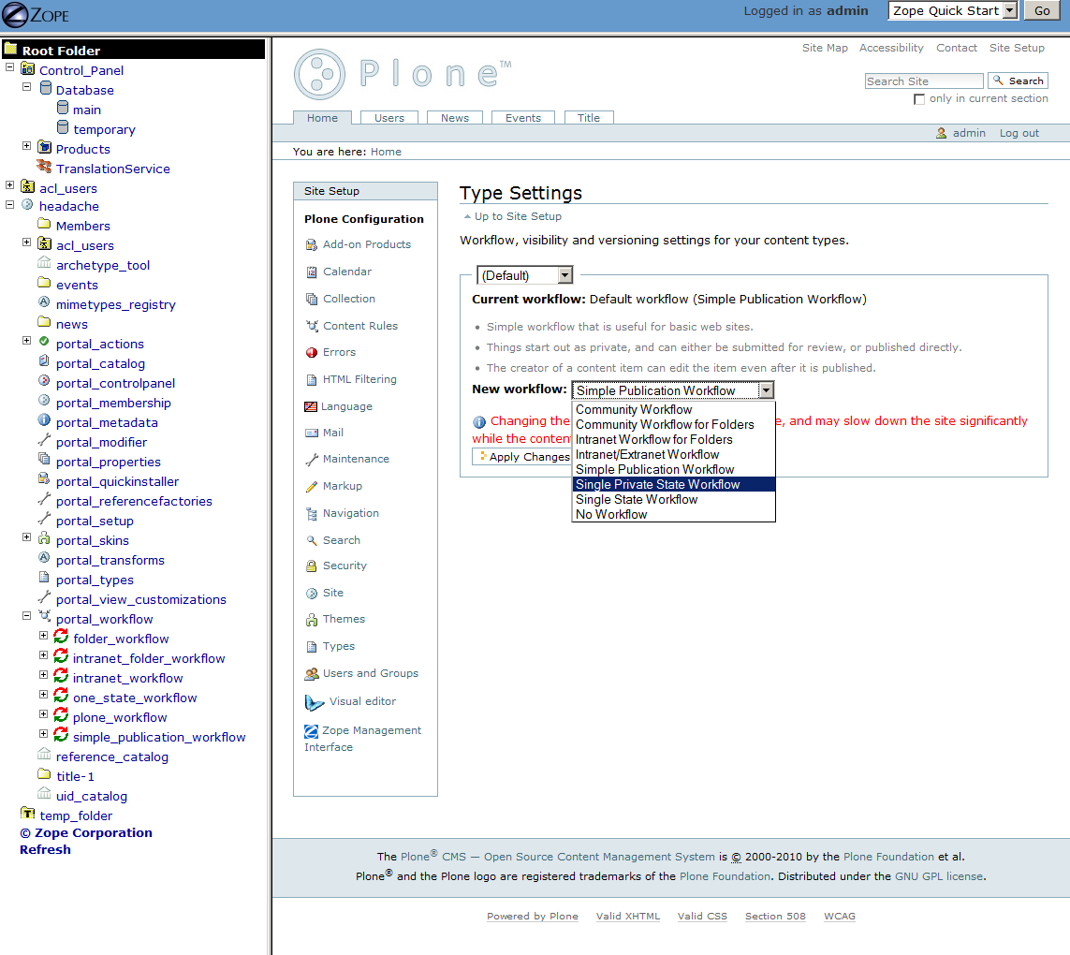Click the Language flag icon
Screen dimensions: 1070x955
coord(311,407)
